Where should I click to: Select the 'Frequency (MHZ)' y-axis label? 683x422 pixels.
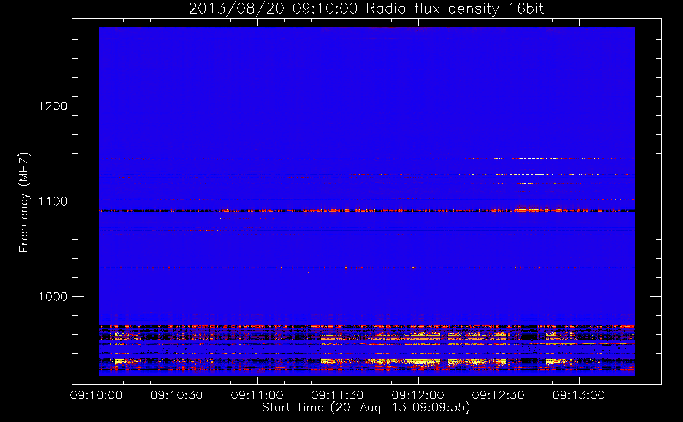pyautogui.click(x=24, y=203)
